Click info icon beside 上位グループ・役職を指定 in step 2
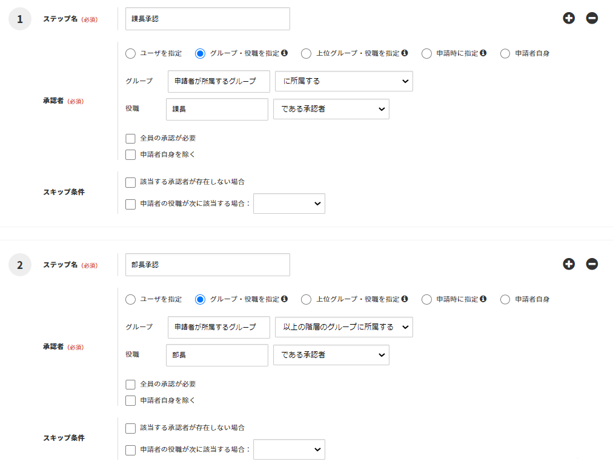The height and width of the screenshot is (467, 613). [405, 299]
